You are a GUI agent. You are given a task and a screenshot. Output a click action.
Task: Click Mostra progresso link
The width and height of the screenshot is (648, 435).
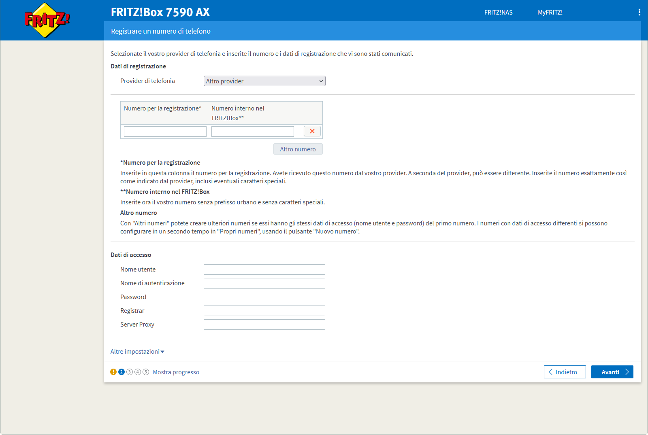176,372
